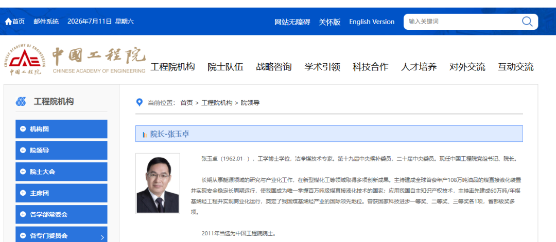Open the 对外交流 main menu
Viewport: 556px width, 242px height.
click(467, 66)
